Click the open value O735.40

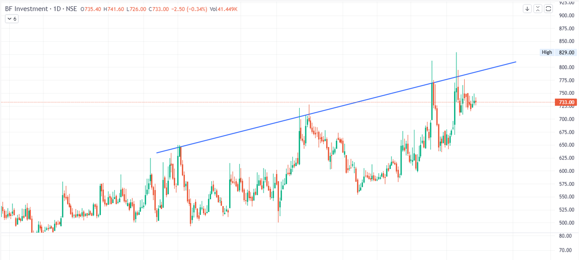pos(91,9)
